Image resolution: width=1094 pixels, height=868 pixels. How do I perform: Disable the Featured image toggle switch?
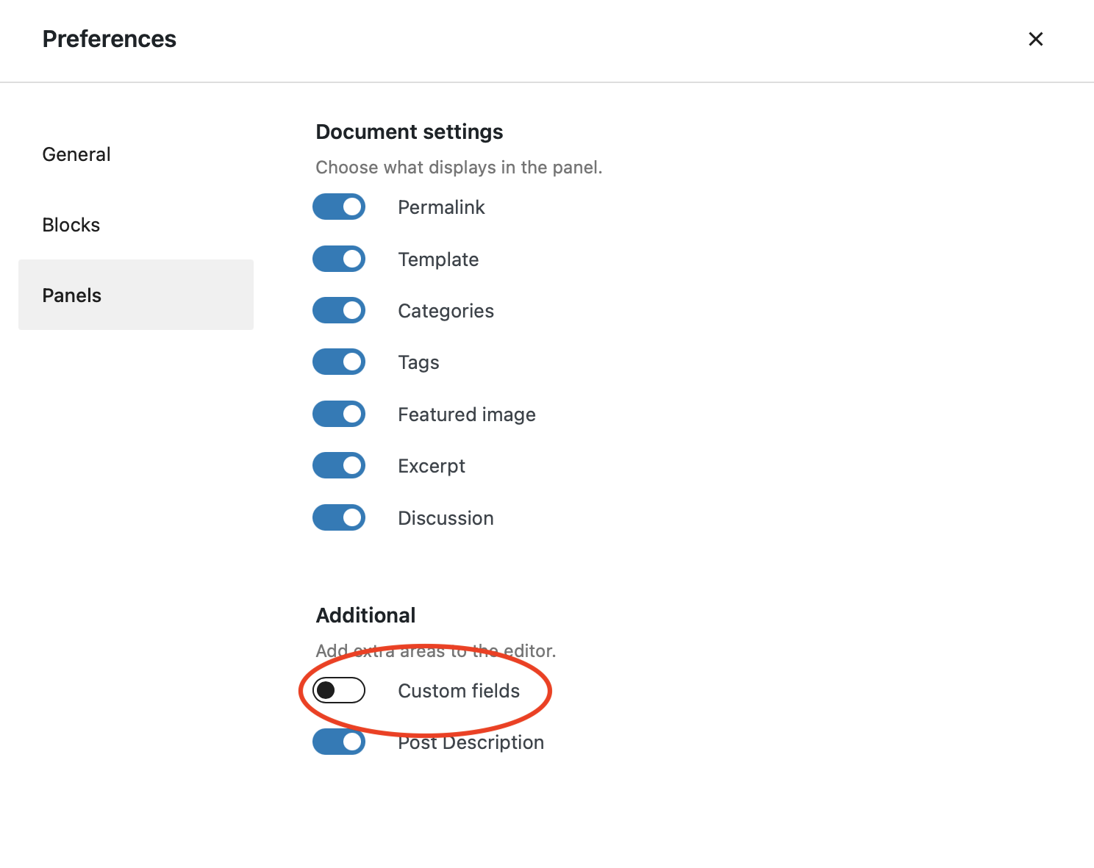[339, 414]
